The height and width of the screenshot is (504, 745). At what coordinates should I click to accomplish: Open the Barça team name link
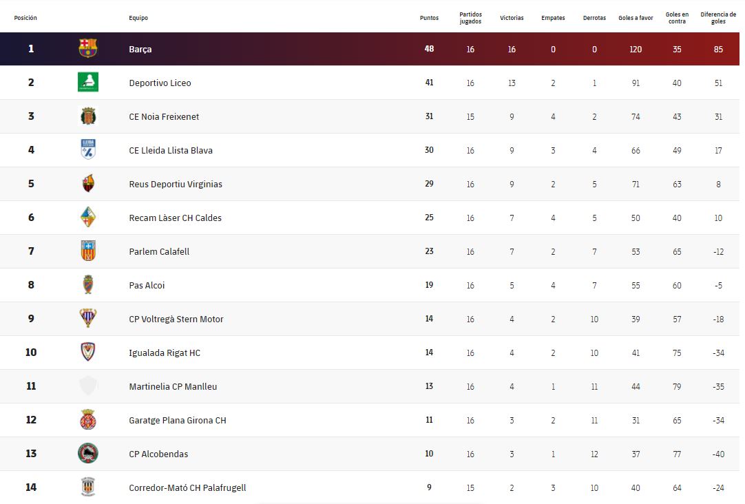point(140,50)
